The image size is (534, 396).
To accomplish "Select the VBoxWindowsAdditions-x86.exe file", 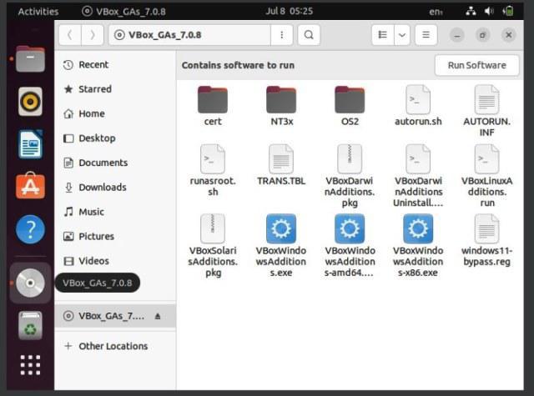I will click(x=418, y=246).
